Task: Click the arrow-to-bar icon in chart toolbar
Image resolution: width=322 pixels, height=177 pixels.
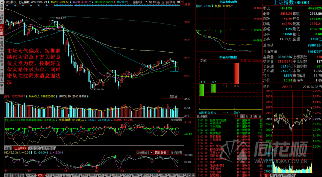Action: tap(178, 2)
